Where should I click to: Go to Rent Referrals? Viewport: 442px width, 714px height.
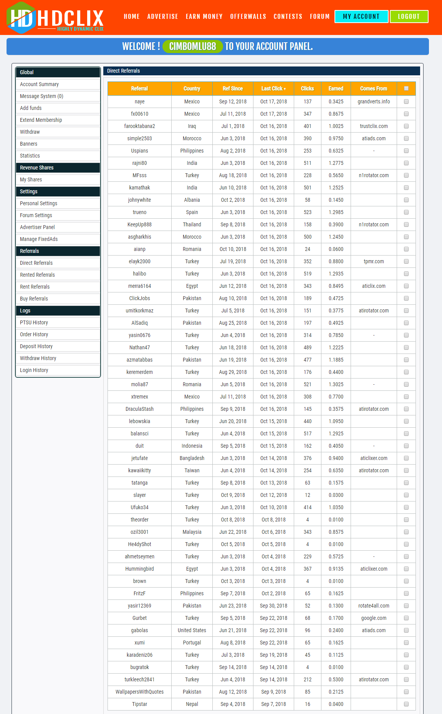coord(58,287)
